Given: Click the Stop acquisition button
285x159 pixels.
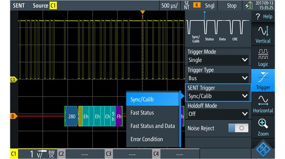Looking at the screenshot, I should tap(232, 6).
